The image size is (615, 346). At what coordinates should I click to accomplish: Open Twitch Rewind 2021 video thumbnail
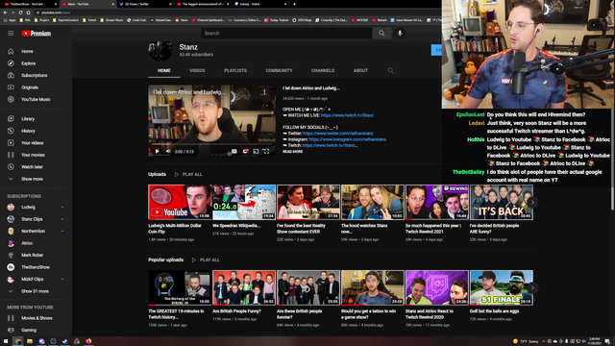click(437, 202)
